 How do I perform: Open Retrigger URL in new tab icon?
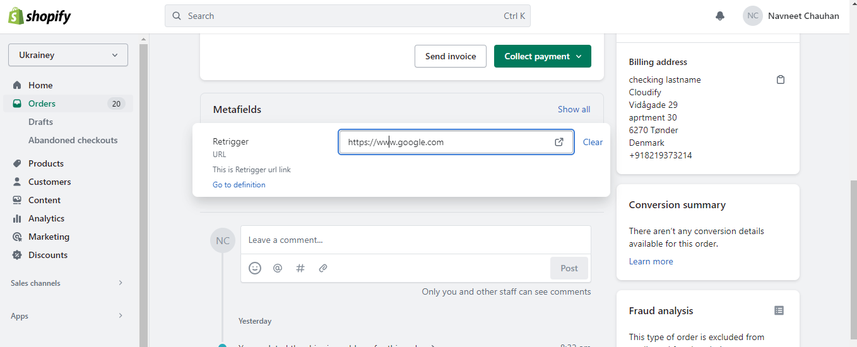[x=559, y=142]
